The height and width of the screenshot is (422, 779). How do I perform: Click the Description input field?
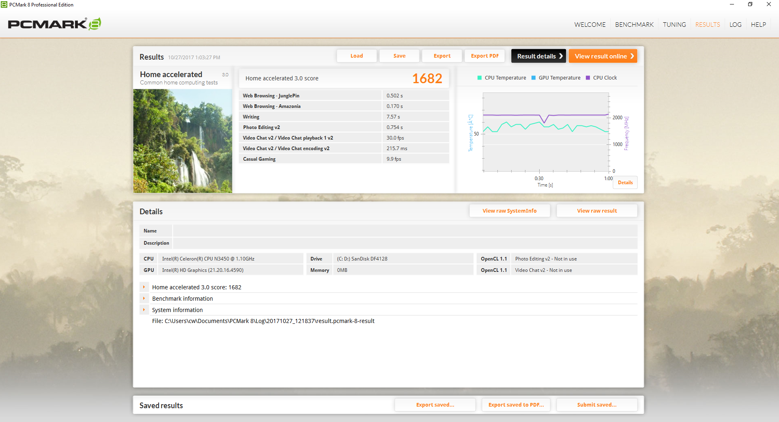tap(405, 243)
